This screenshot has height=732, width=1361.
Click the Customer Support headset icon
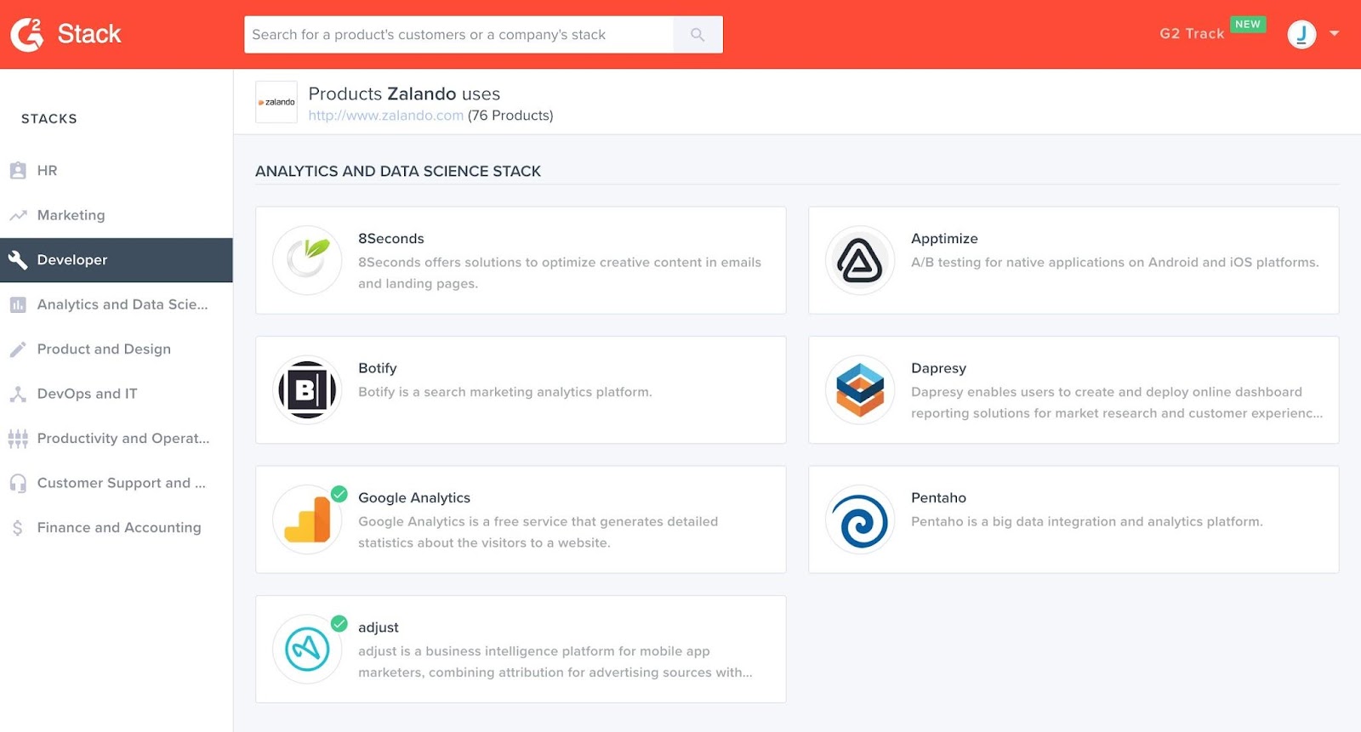point(18,483)
